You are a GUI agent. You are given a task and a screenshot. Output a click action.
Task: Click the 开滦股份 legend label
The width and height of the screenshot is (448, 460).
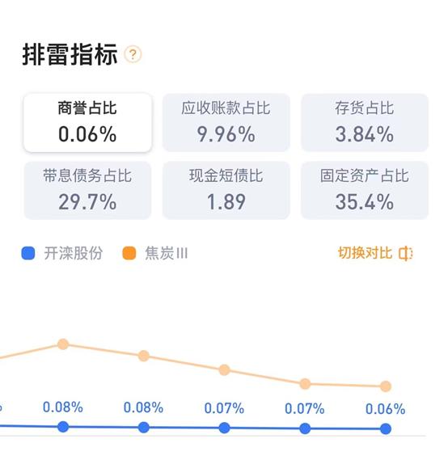(74, 253)
